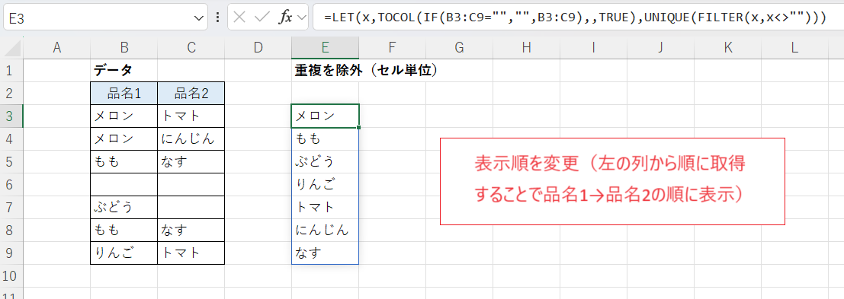Select row 2 header

point(11,93)
